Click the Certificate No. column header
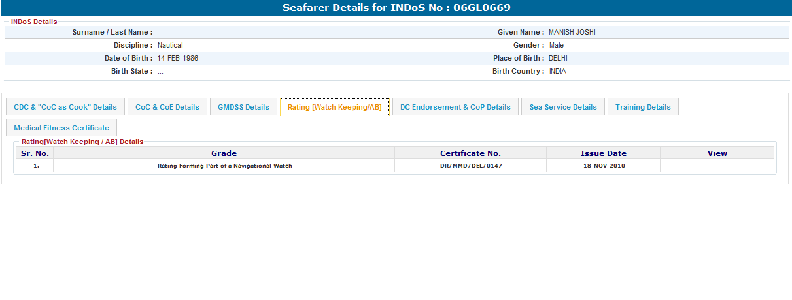Image resolution: width=792 pixels, height=300 pixels. [x=470, y=153]
